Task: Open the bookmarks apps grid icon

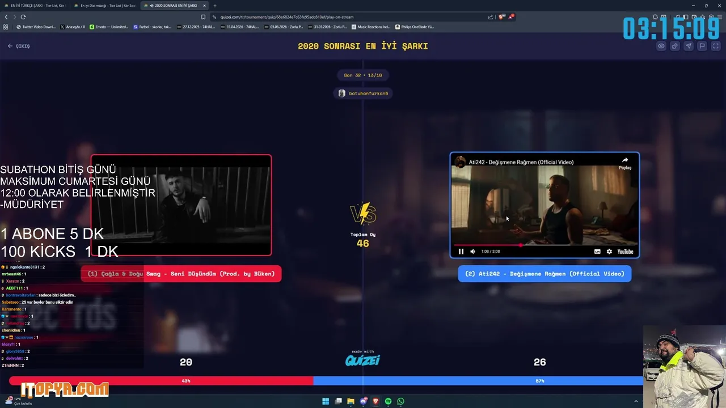Action: pos(6,27)
